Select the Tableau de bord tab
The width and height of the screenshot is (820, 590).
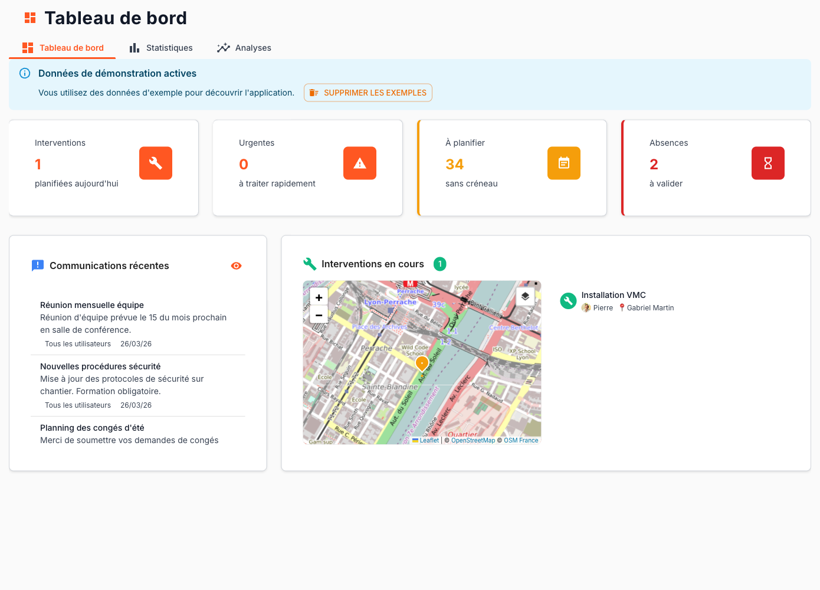(63, 48)
